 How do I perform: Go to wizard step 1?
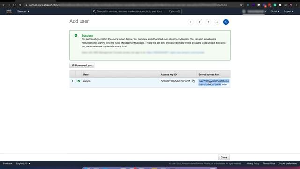(x=191, y=22)
